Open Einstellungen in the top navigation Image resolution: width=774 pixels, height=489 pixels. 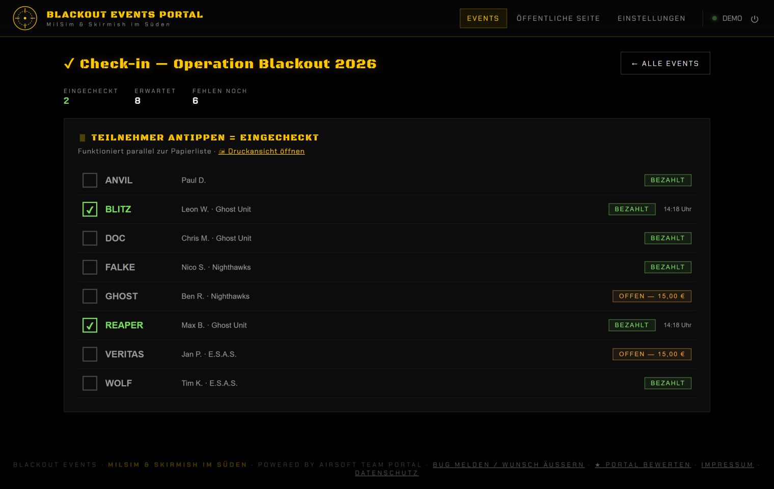(651, 18)
